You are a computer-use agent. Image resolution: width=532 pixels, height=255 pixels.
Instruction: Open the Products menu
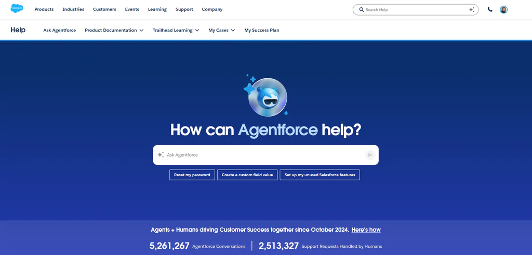pos(44,9)
